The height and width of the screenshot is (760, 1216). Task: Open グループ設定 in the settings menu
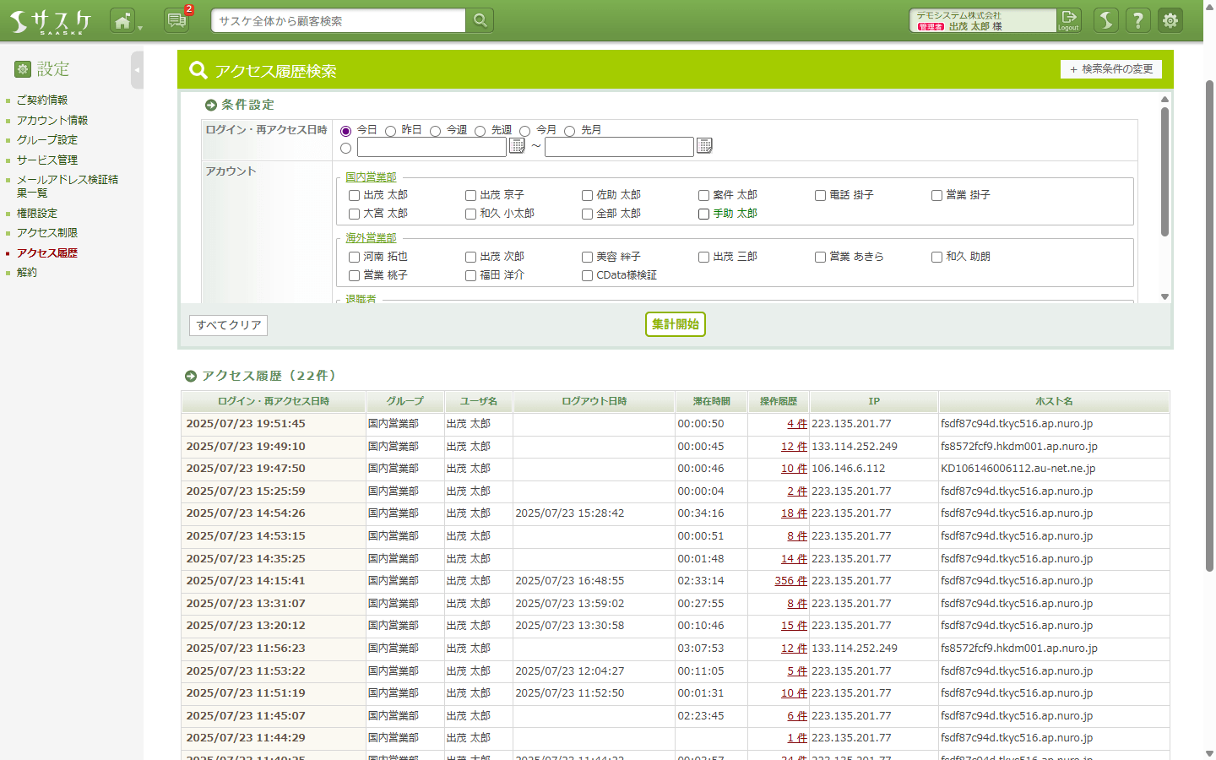click(47, 139)
